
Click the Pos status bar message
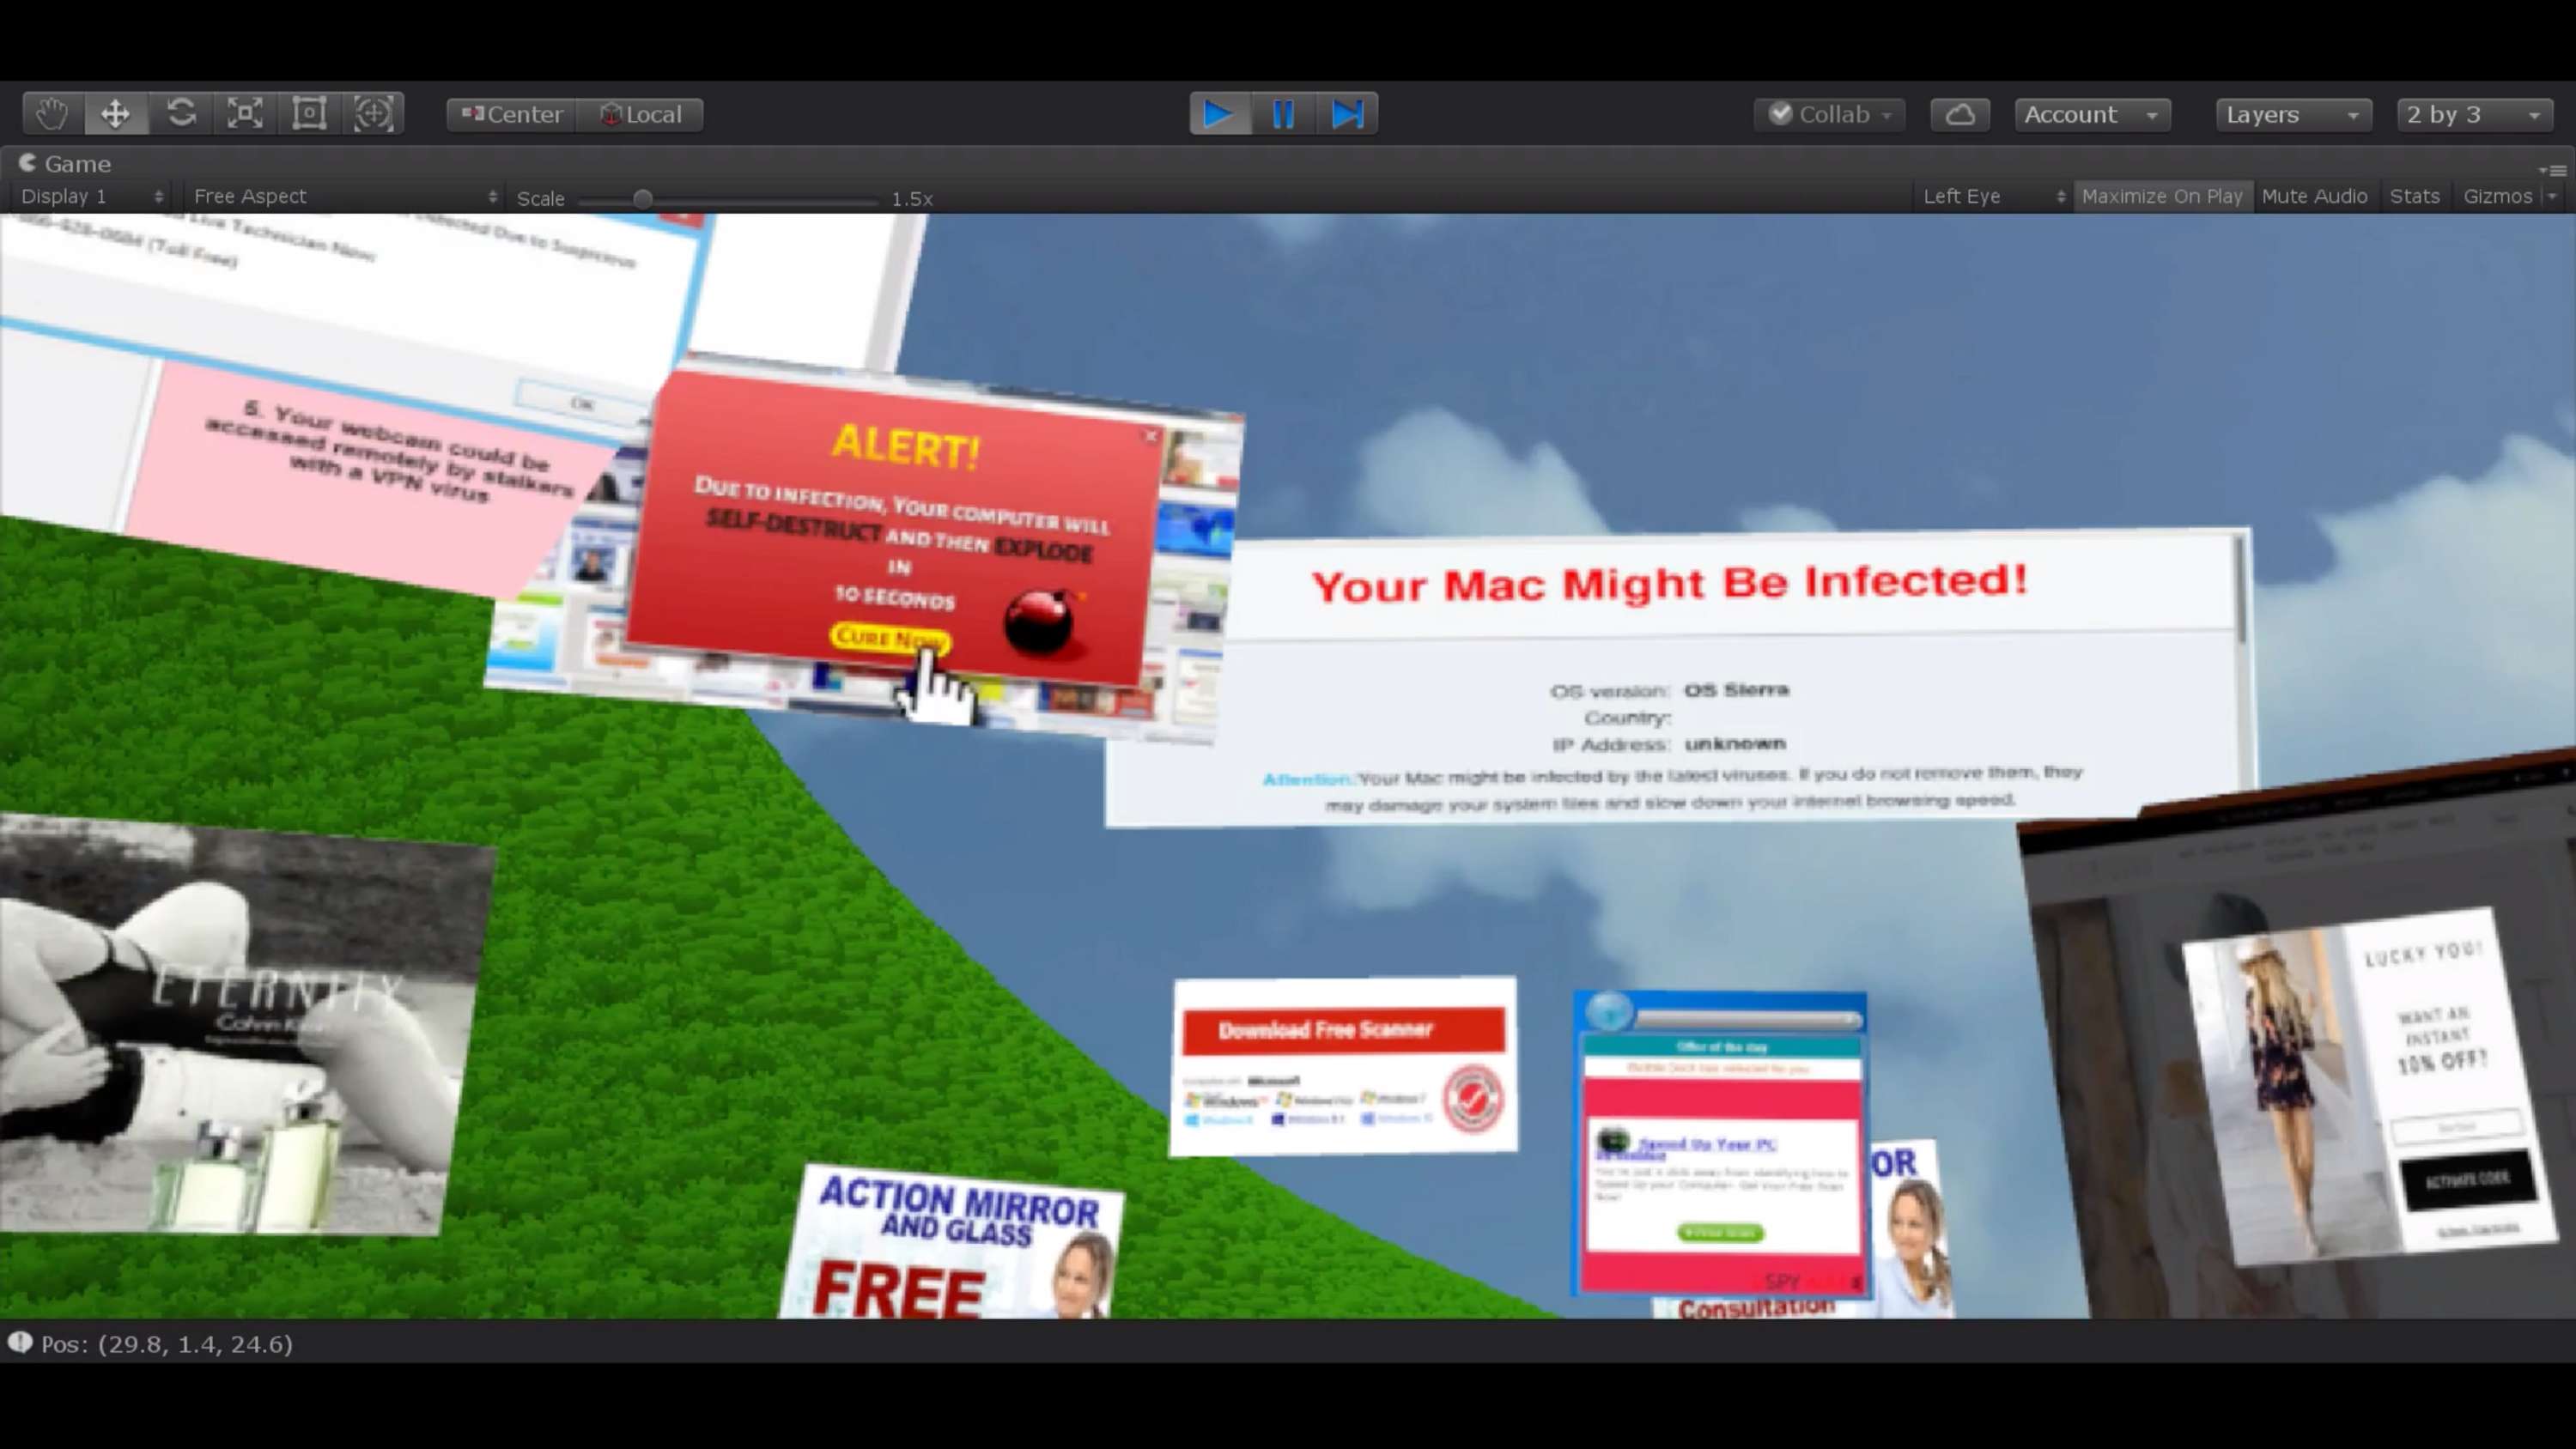167,1344
